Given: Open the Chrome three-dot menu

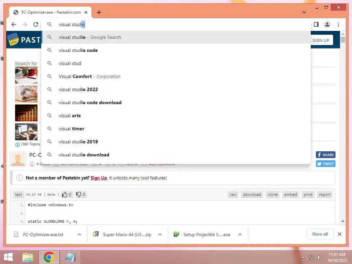Looking at the screenshot, I should click(338, 24).
